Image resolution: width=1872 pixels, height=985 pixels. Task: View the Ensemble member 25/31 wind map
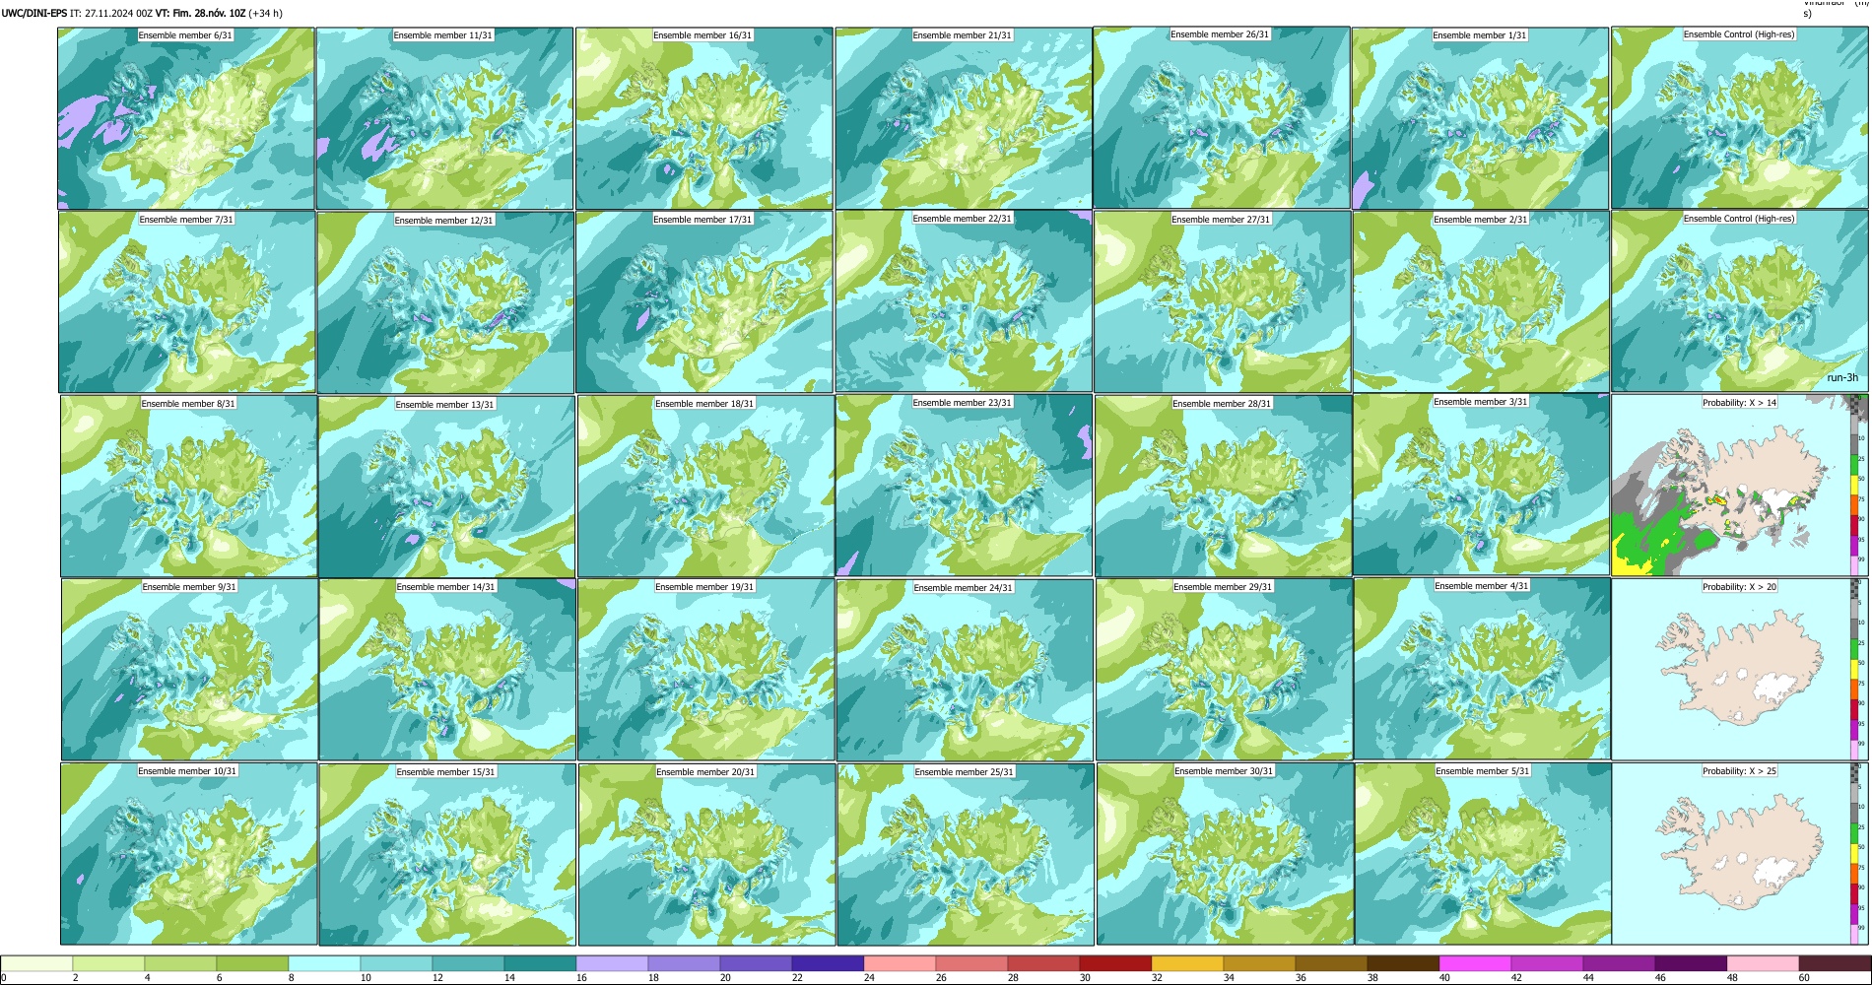tap(966, 854)
